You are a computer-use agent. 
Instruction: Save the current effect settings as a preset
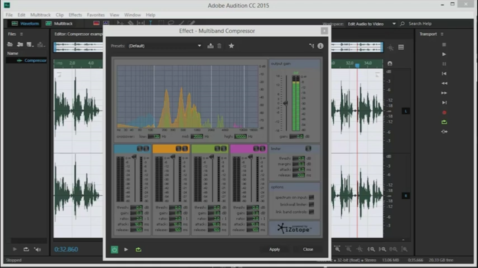point(211,46)
